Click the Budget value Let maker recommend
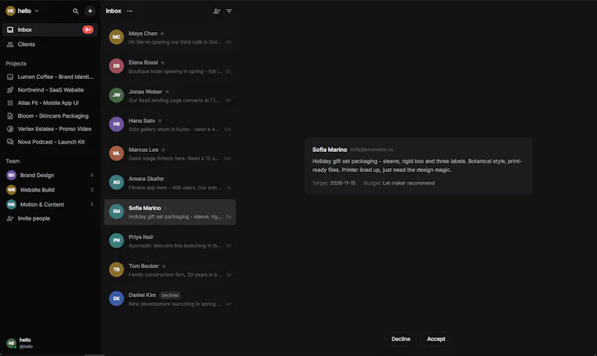597x356 pixels. pos(408,183)
